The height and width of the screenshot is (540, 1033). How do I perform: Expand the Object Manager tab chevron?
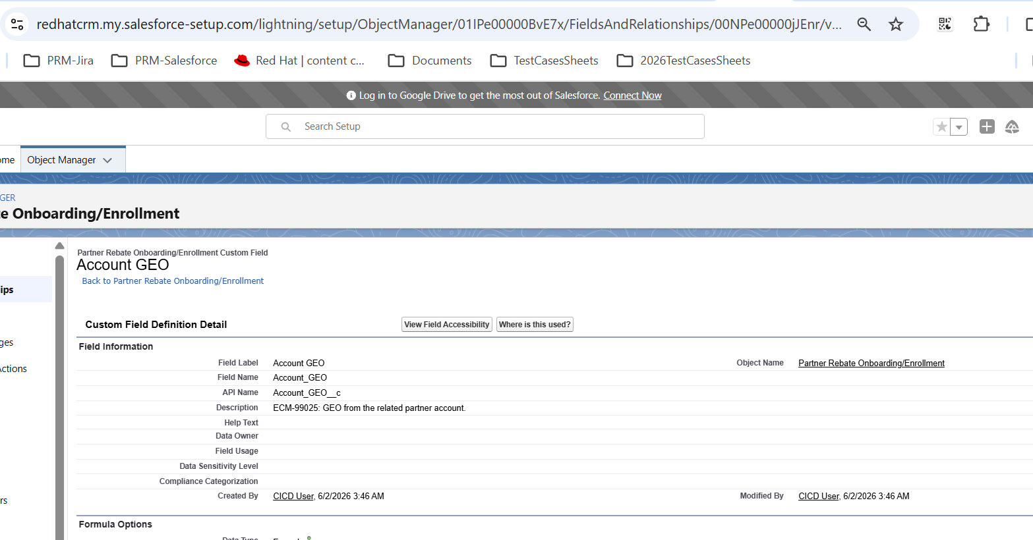(107, 160)
